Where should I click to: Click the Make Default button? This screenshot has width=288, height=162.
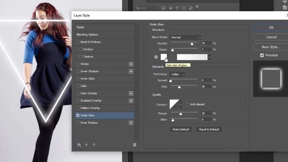[181, 129]
